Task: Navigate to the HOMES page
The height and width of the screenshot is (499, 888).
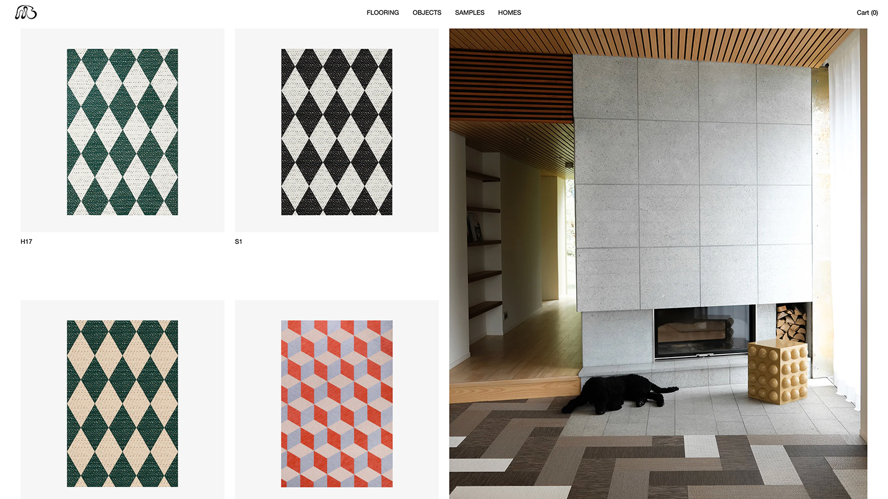Action: pyautogui.click(x=509, y=13)
